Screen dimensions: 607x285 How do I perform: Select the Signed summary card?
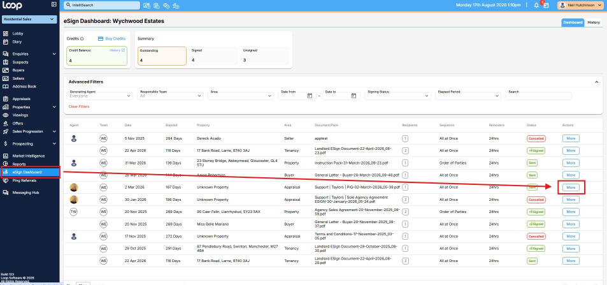[x=213, y=56]
